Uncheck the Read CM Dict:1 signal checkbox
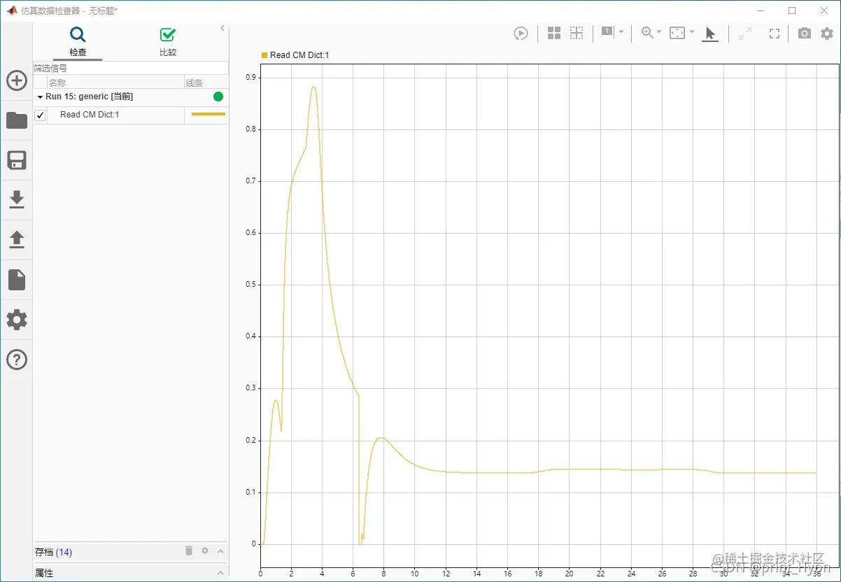The image size is (841, 582). (x=40, y=115)
